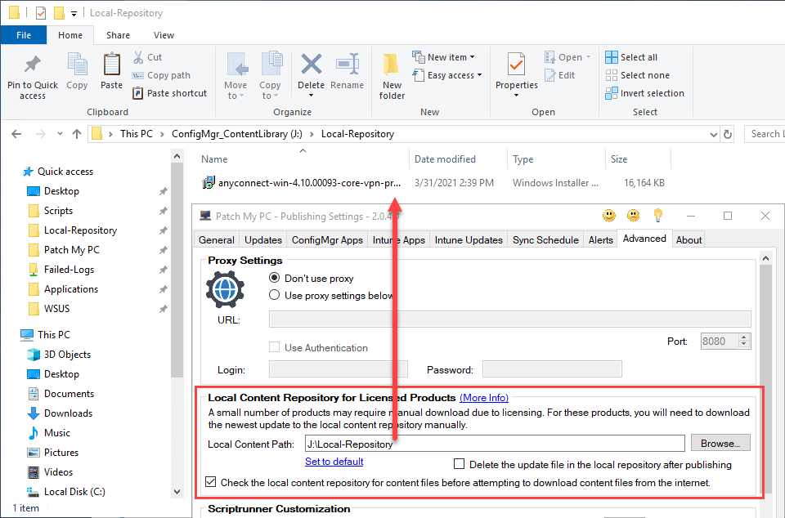Click the Explorer search box
785x518 pixels.
(x=765, y=134)
